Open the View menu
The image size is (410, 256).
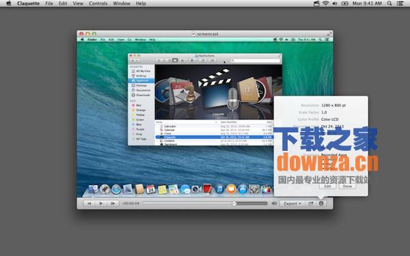pyautogui.click(x=78, y=3)
